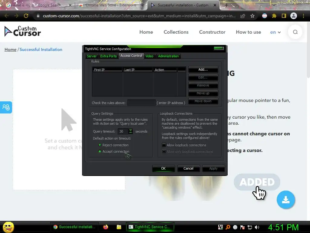Open the Administration tab
This screenshot has height=233, width=310.
point(168,56)
